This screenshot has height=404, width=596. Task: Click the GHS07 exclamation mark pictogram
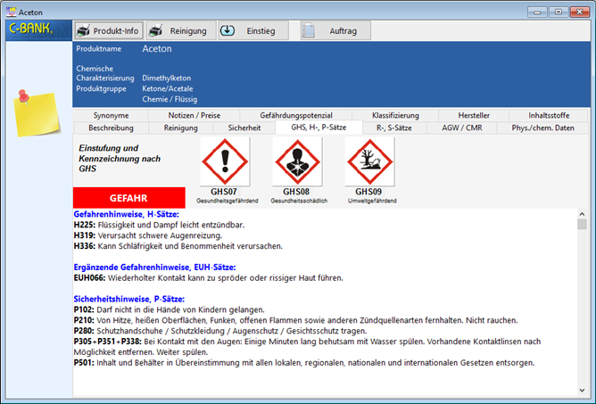224,161
